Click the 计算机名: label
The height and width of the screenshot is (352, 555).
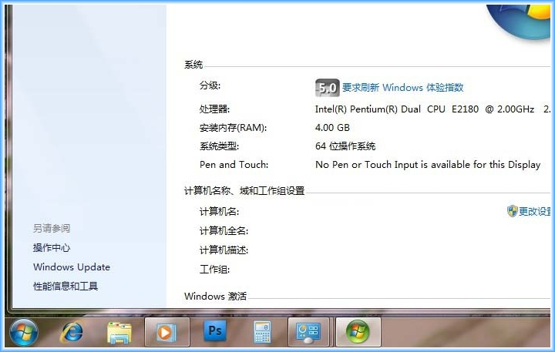220,212
